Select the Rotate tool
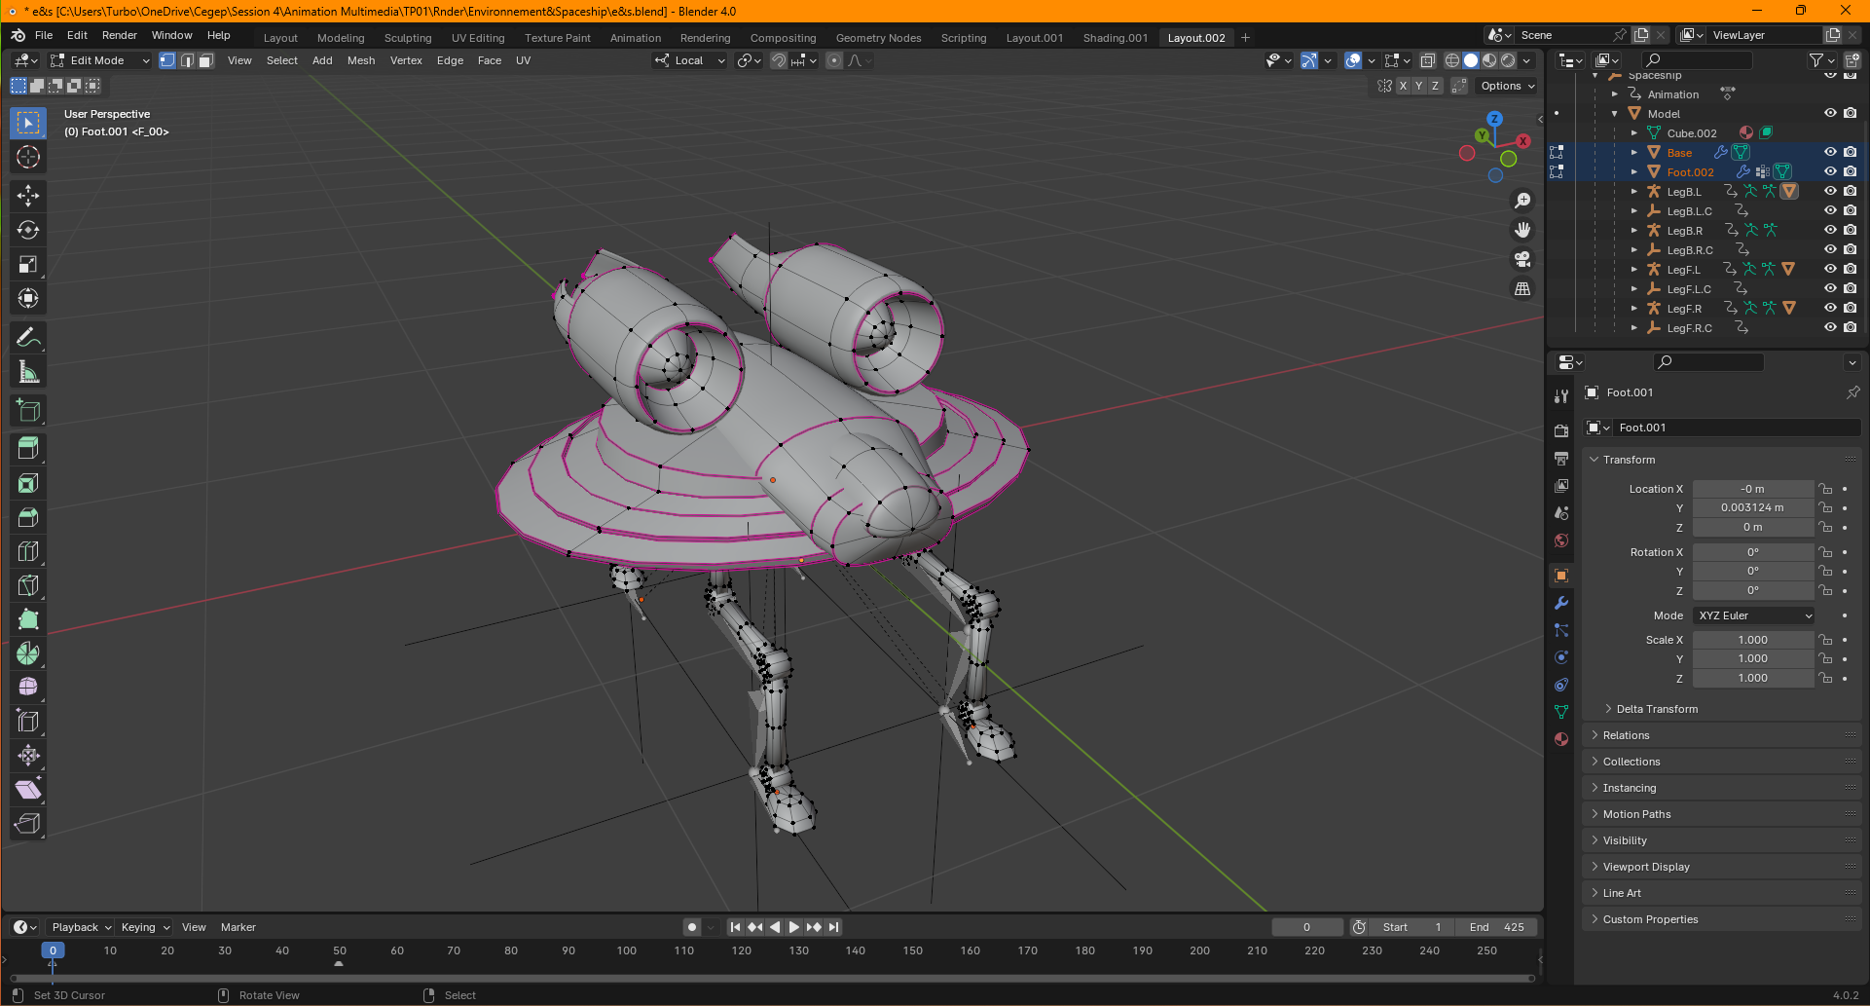 point(28,231)
